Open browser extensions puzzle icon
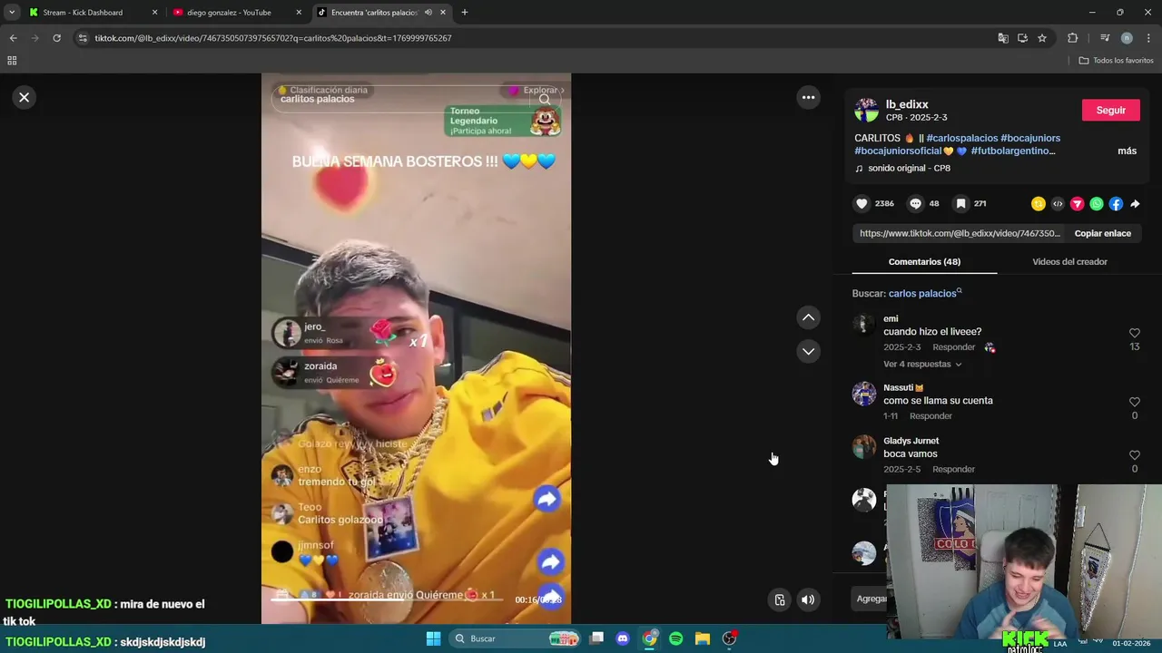The image size is (1162, 653). tap(1073, 38)
